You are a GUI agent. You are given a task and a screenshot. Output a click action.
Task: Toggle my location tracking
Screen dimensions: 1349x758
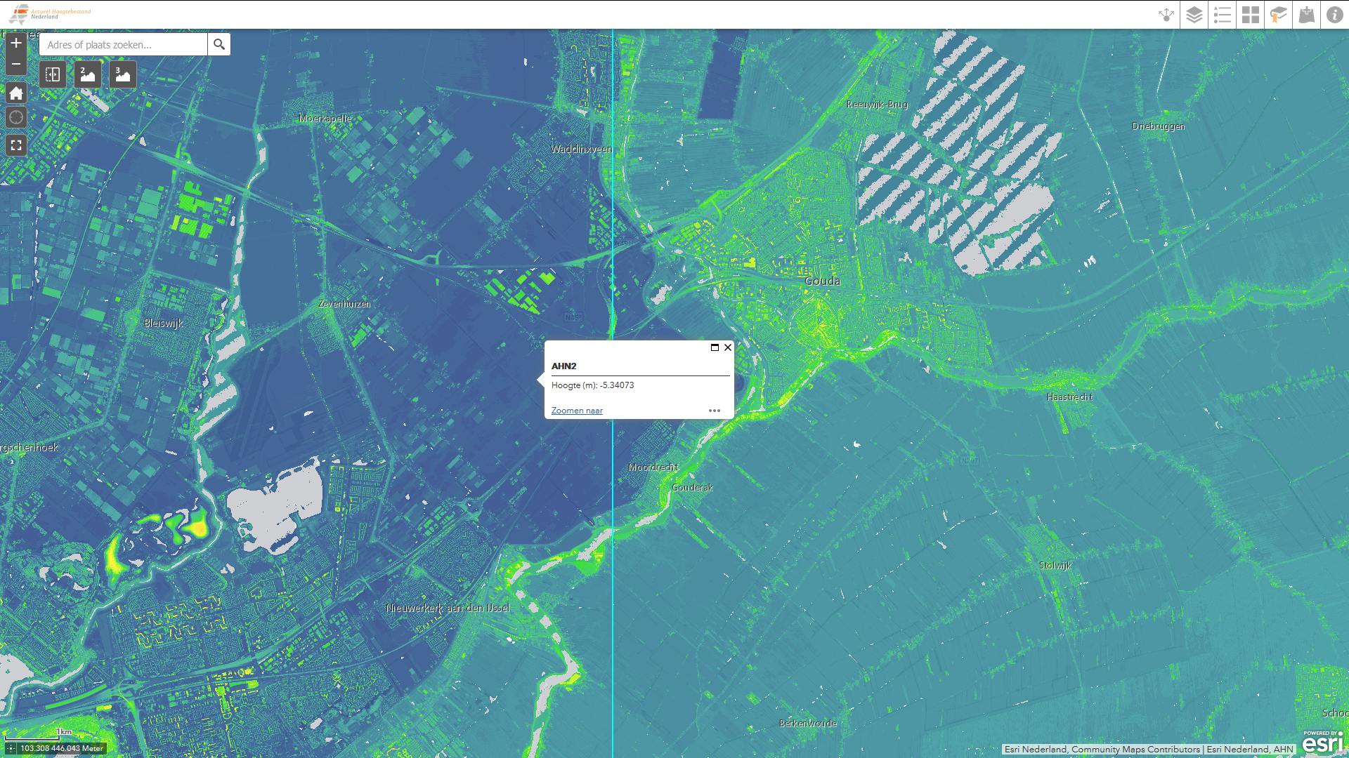tap(15, 118)
